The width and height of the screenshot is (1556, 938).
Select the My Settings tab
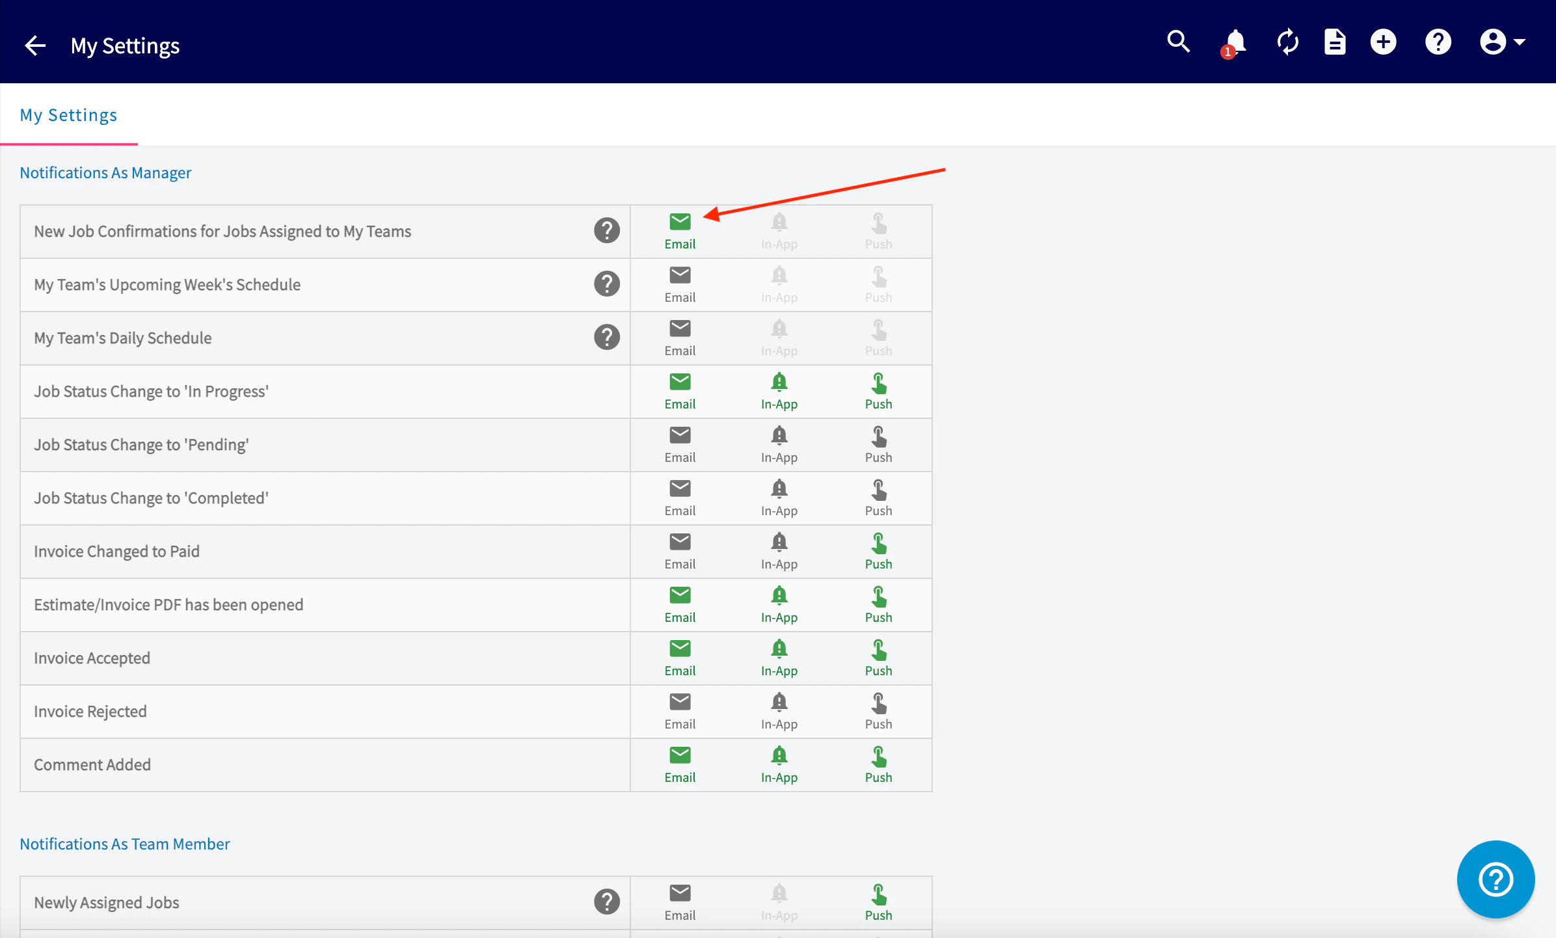point(68,115)
